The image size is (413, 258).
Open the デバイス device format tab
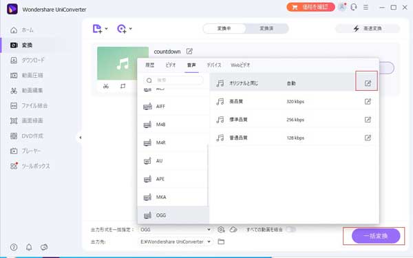[214, 65]
